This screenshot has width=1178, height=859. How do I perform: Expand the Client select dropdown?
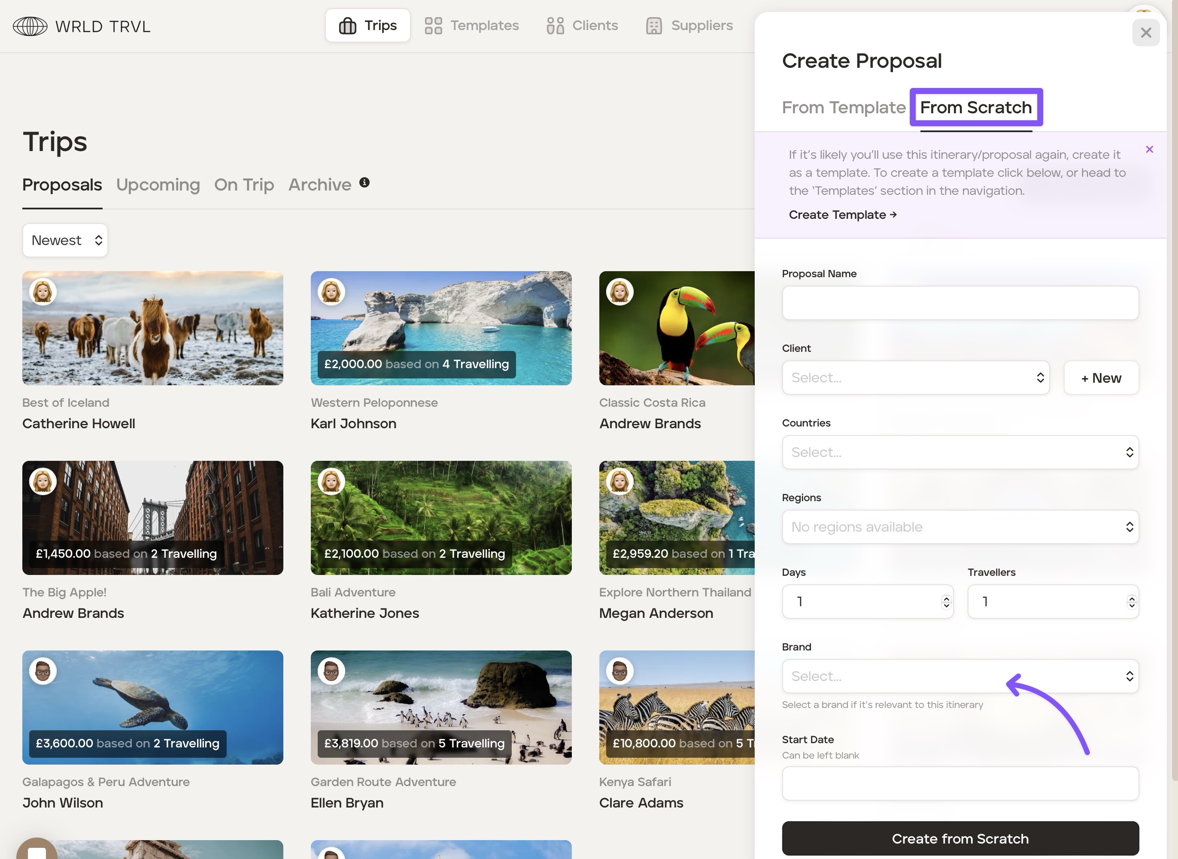pyautogui.click(x=915, y=378)
